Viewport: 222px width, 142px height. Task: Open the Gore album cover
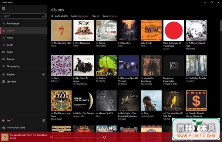click(61, 65)
